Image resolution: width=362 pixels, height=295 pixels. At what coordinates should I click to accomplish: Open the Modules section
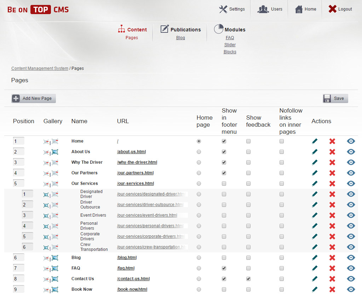click(230, 29)
